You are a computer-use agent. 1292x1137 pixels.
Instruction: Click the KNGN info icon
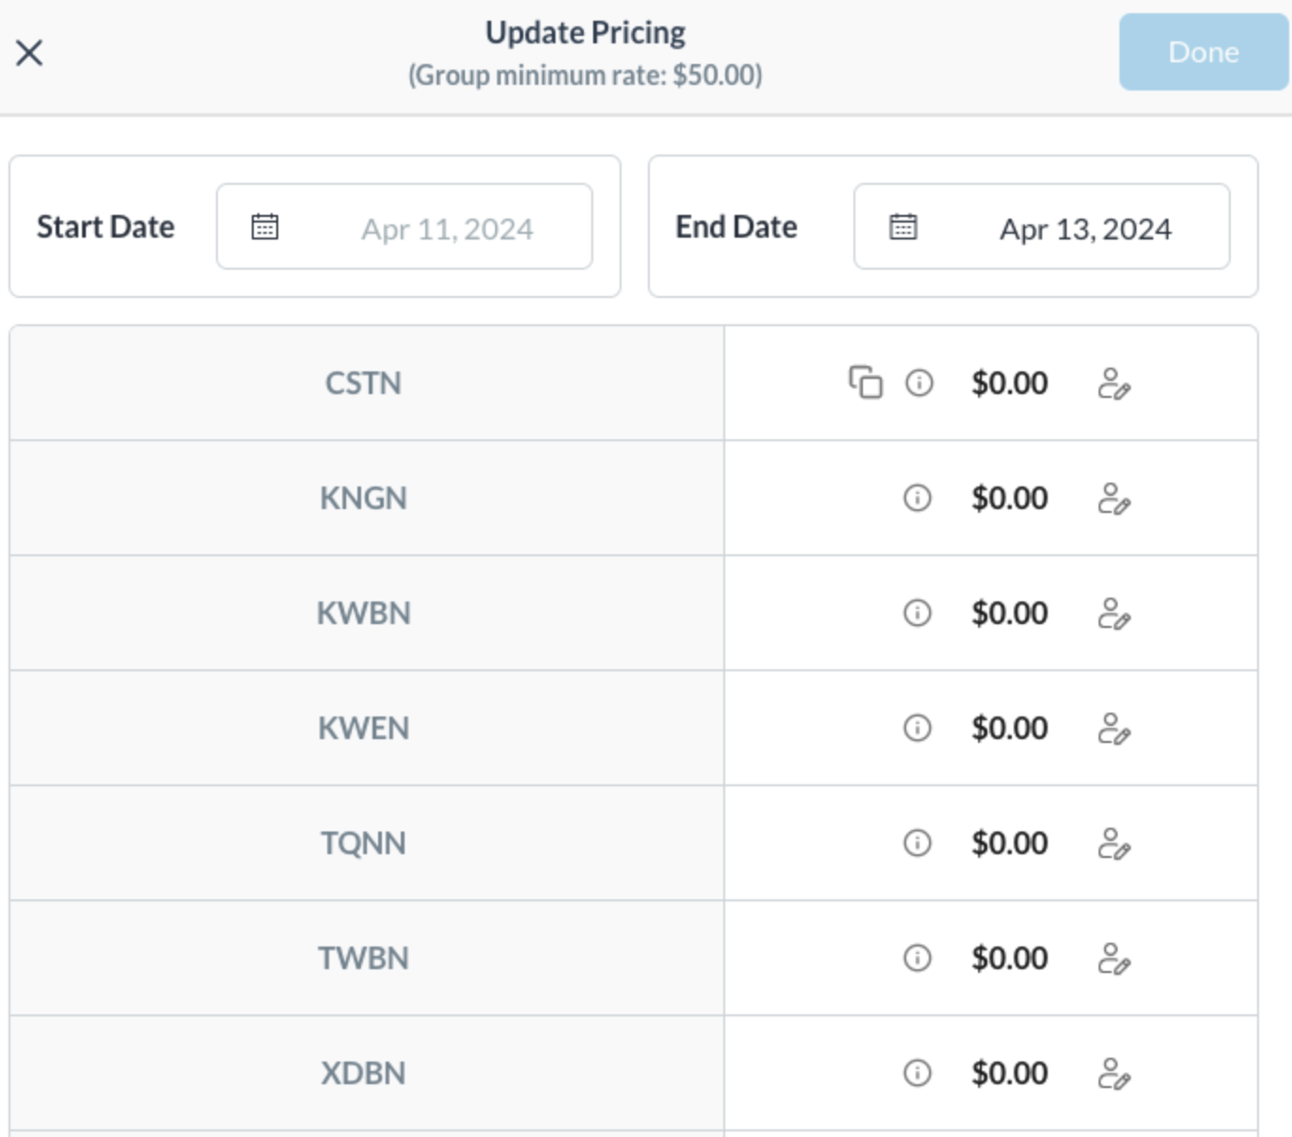(x=917, y=498)
